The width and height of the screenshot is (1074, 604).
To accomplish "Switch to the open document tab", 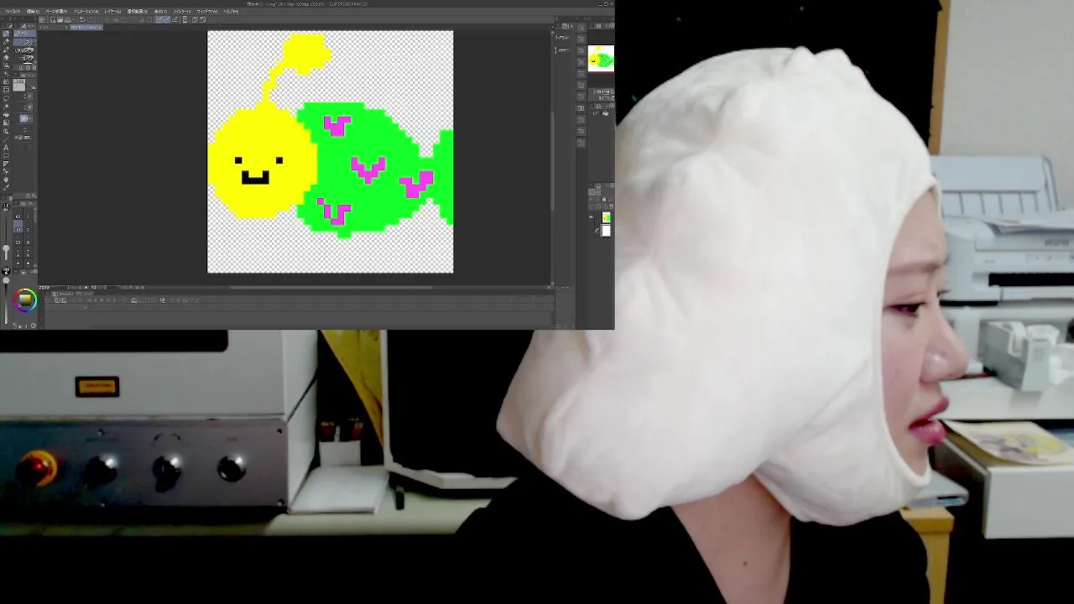I will click(86, 27).
